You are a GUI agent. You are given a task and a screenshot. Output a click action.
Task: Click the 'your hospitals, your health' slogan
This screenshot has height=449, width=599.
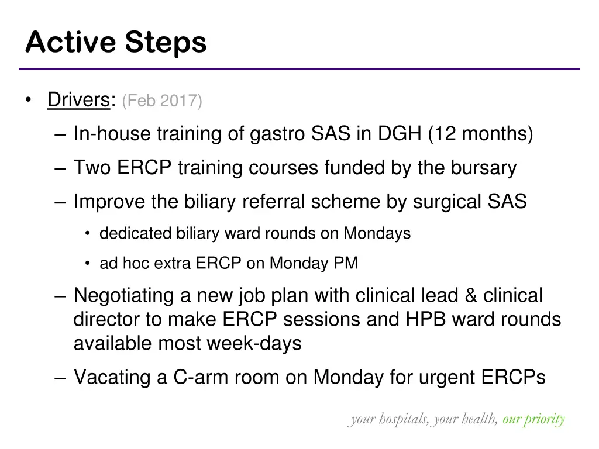click(424, 419)
